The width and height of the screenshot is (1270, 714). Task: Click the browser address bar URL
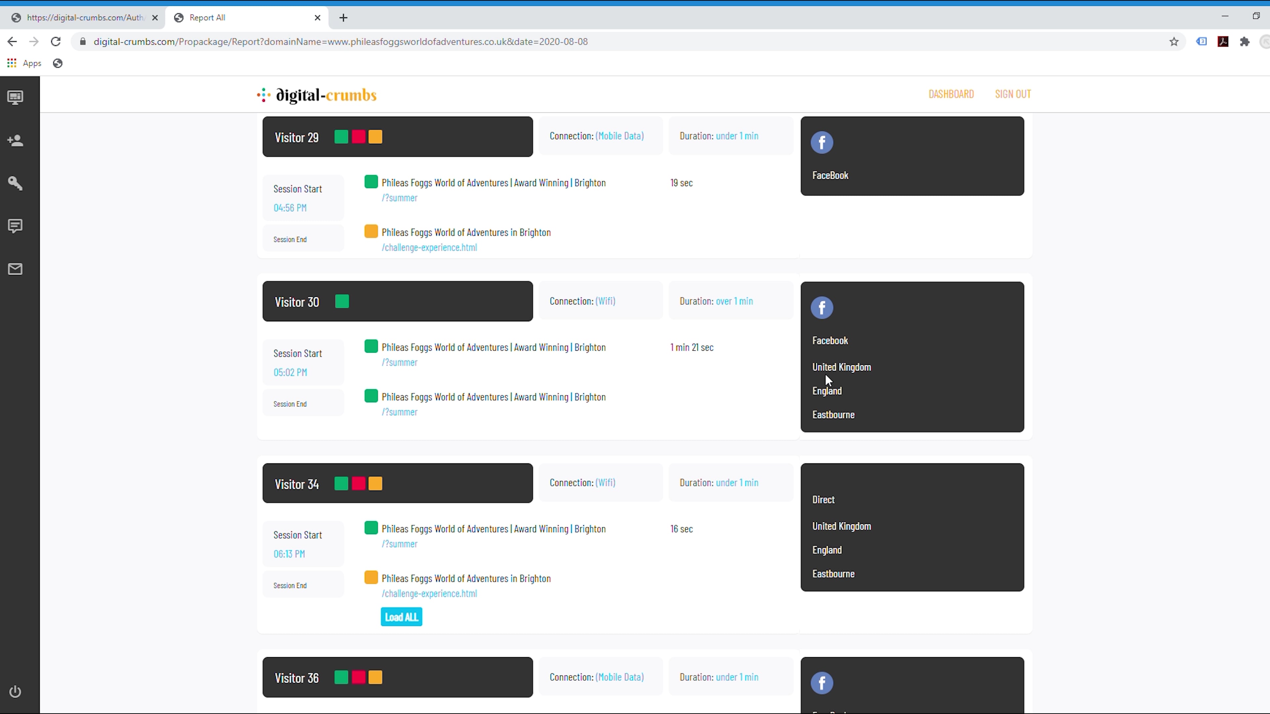click(340, 42)
